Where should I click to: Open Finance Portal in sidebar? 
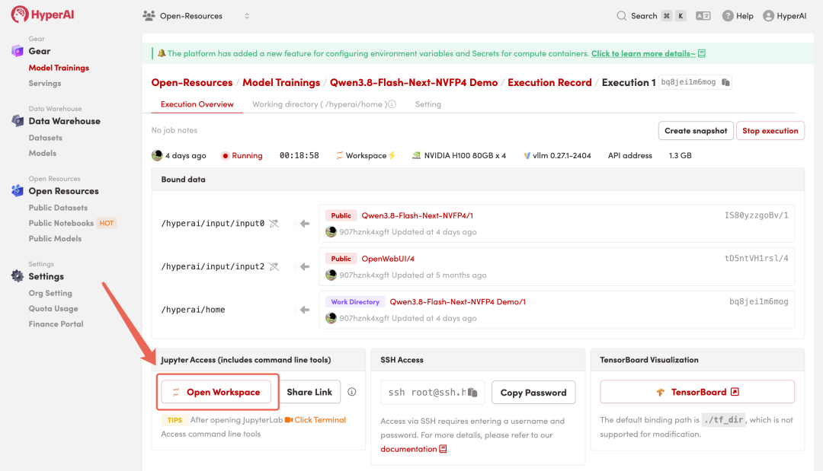click(x=56, y=324)
